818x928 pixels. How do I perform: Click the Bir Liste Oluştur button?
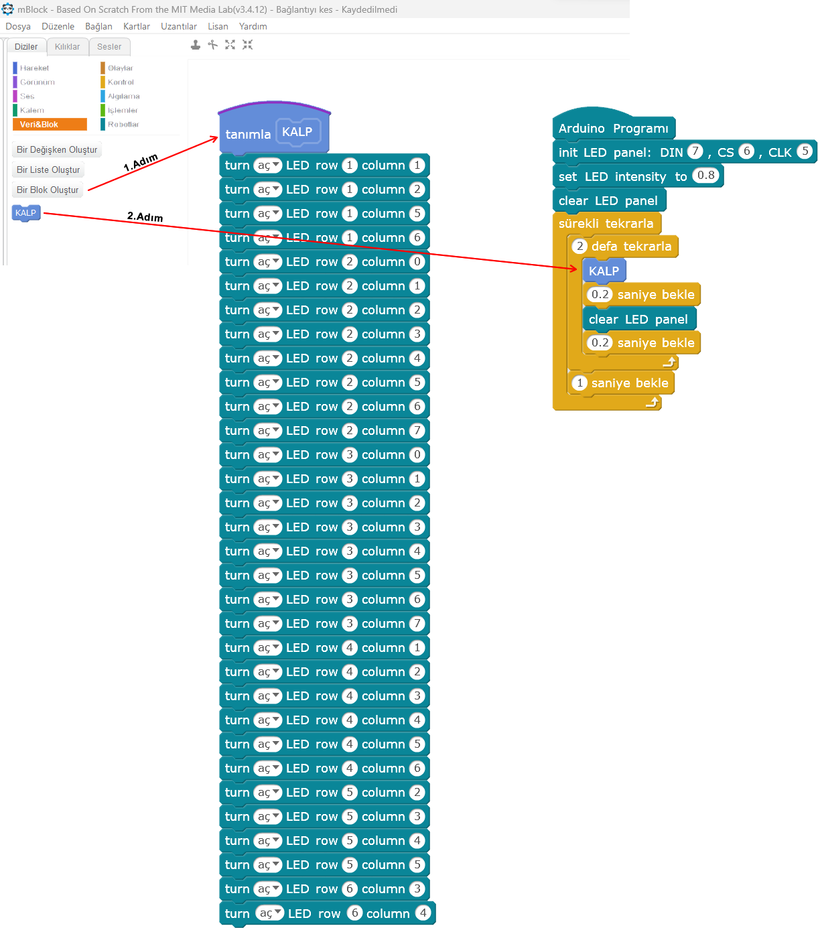48,170
